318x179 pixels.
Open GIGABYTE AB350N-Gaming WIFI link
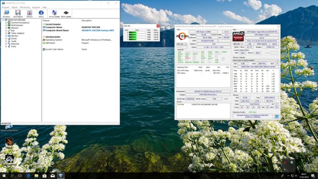pos(98,30)
